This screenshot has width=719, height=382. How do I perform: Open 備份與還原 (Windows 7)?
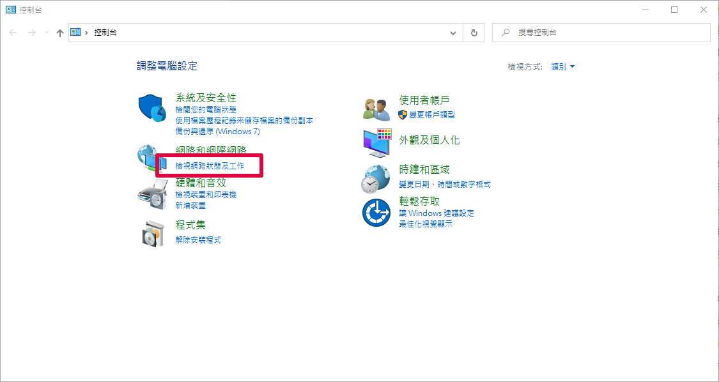click(x=218, y=131)
